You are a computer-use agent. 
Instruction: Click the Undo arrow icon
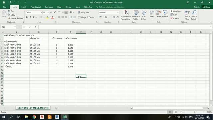point(11,2)
